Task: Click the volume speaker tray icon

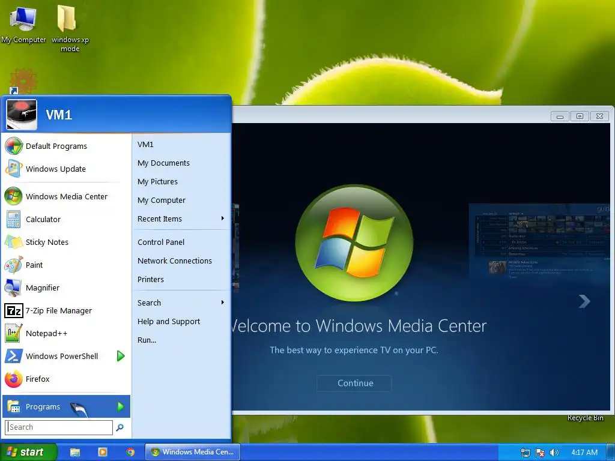Action: 554,453
